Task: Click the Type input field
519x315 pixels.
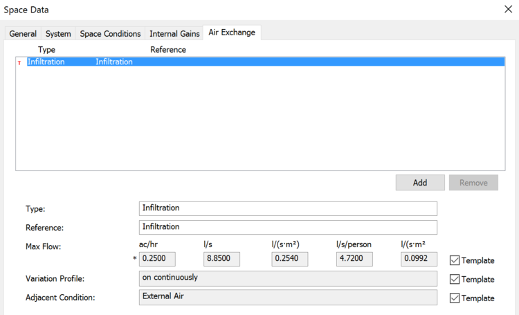Action: click(x=288, y=208)
